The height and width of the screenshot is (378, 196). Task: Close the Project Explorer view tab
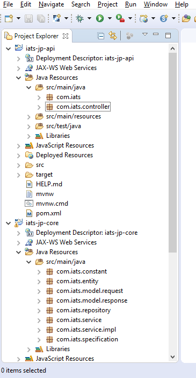66,36
